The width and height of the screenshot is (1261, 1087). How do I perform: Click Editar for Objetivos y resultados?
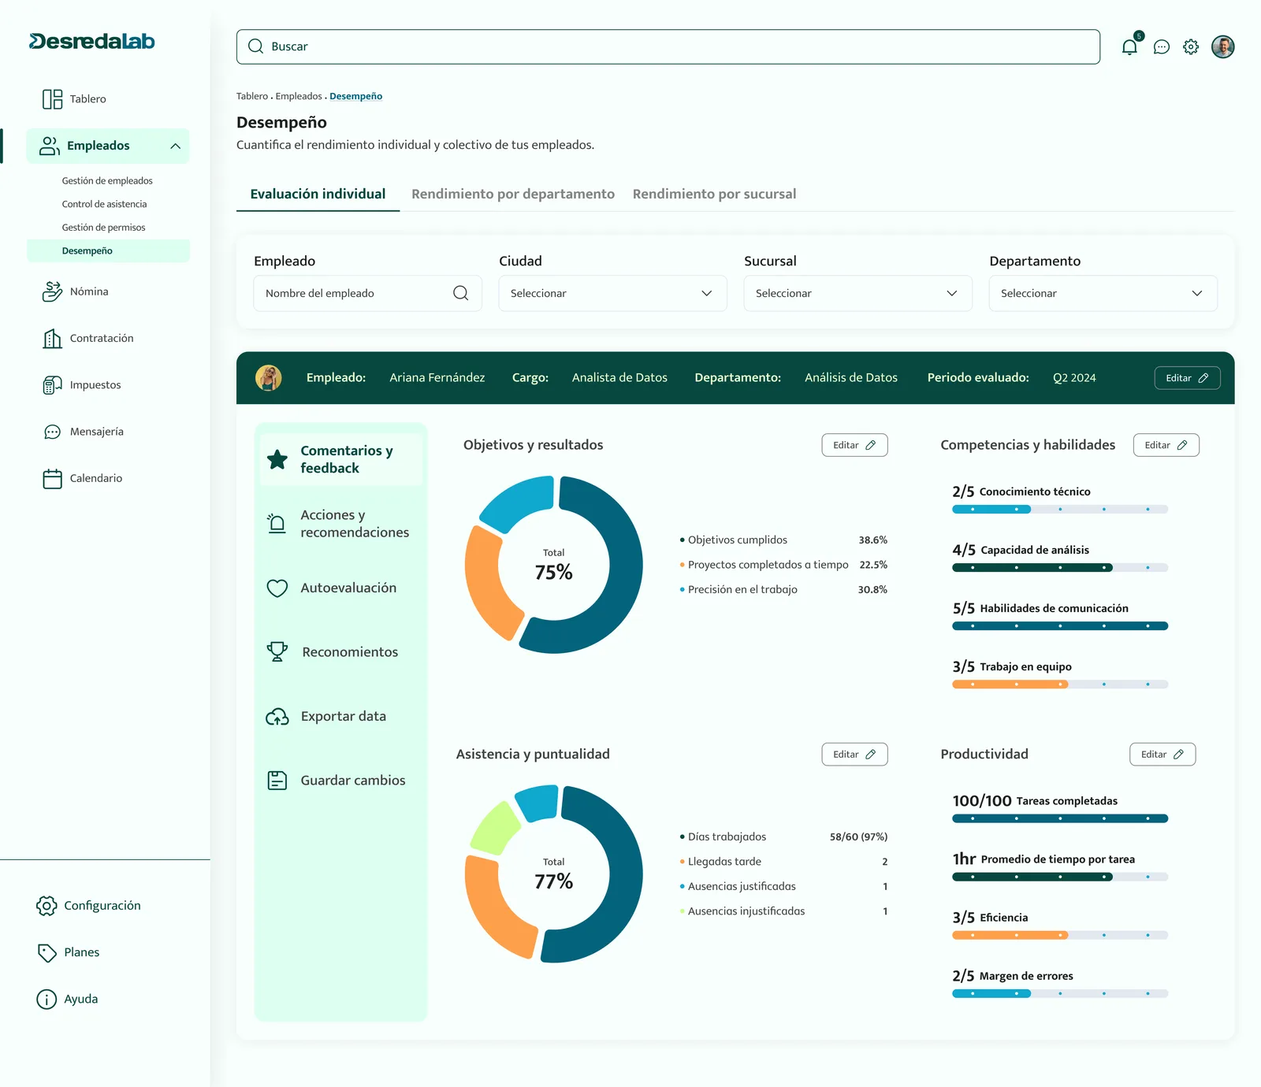pyautogui.click(x=854, y=445)
